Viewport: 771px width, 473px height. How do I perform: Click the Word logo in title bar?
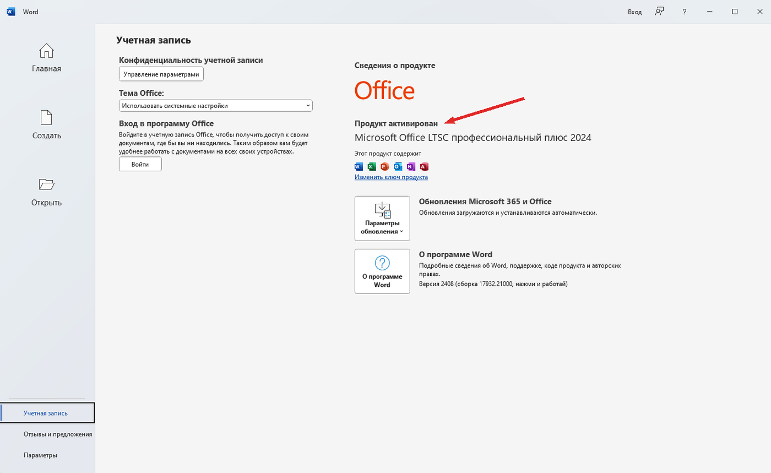(x=11, y=12)
